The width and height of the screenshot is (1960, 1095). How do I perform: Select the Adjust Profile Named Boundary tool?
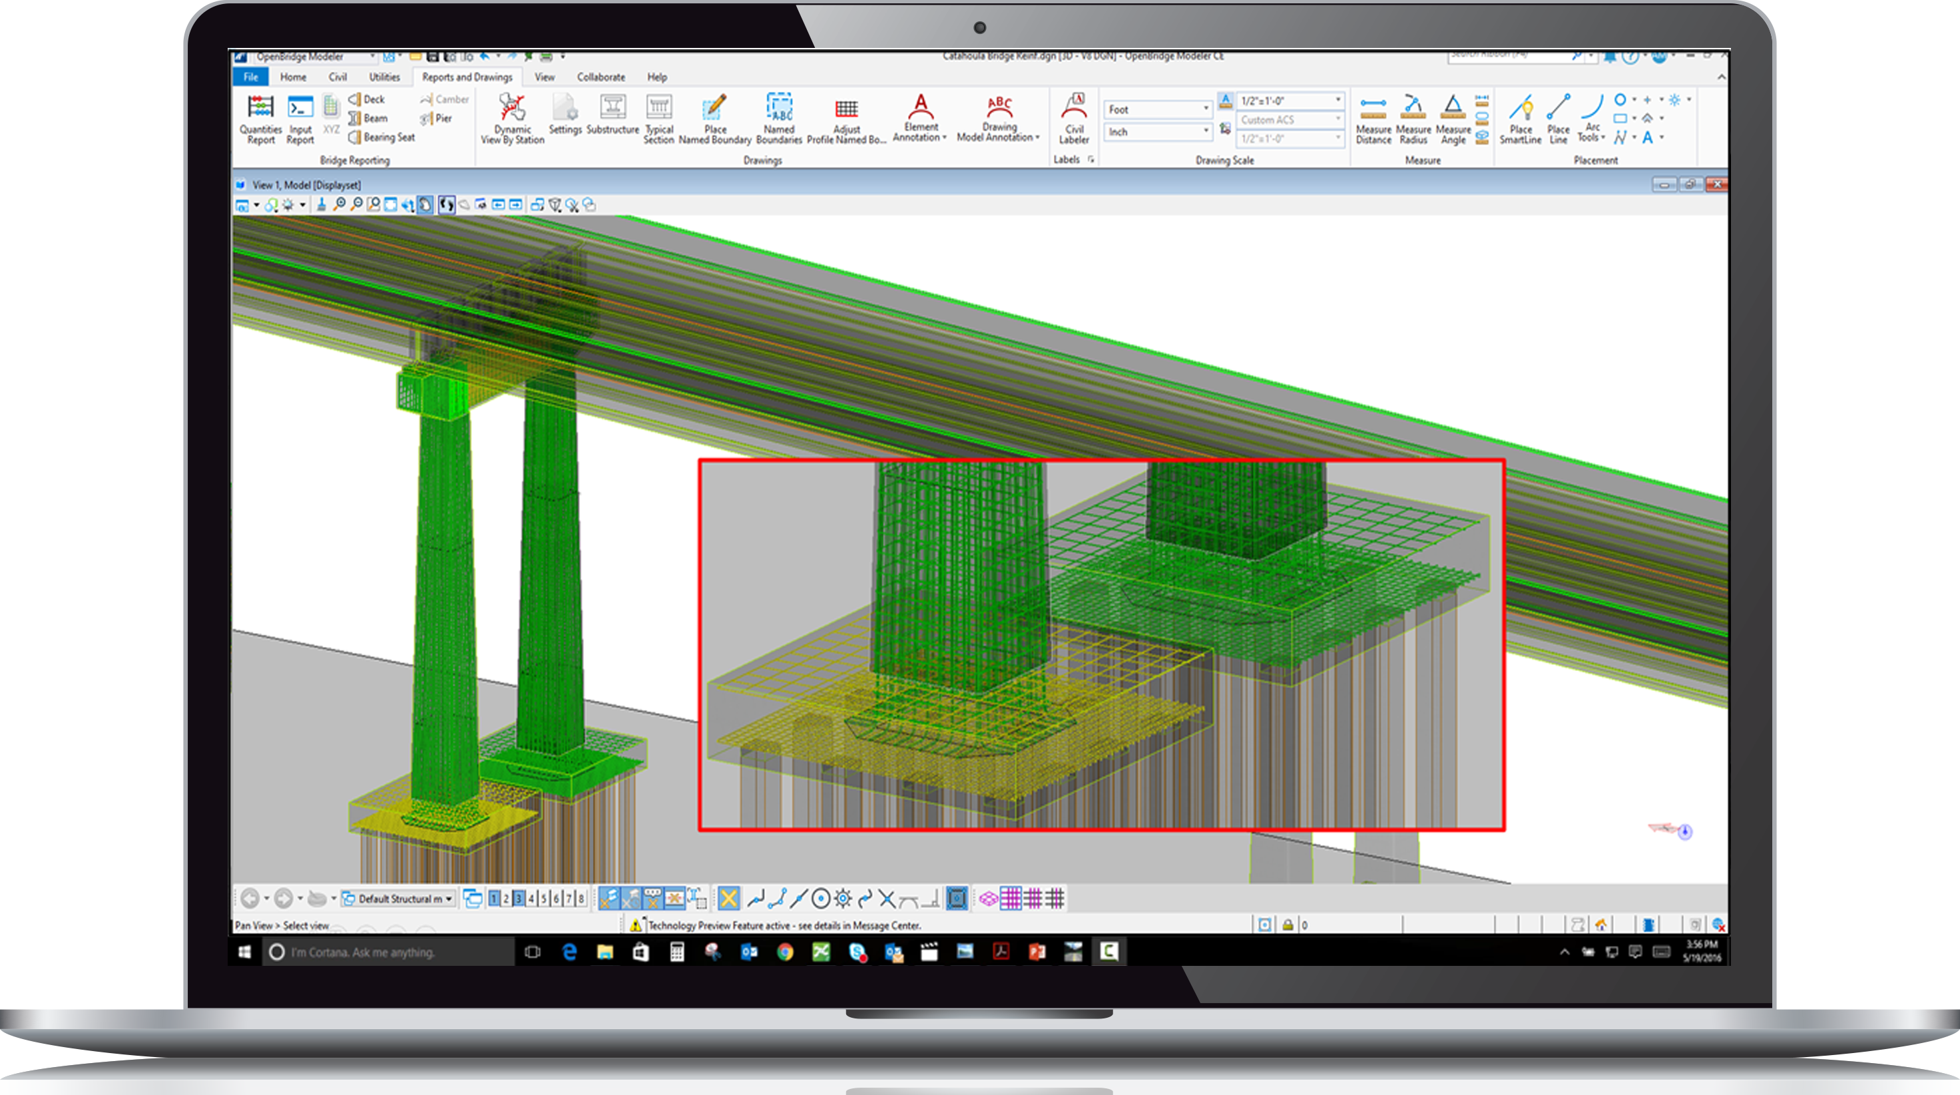(847, 118)
